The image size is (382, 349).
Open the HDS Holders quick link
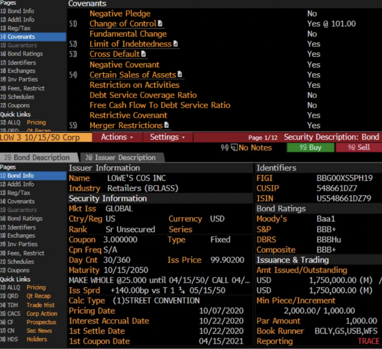coord(24,339)
